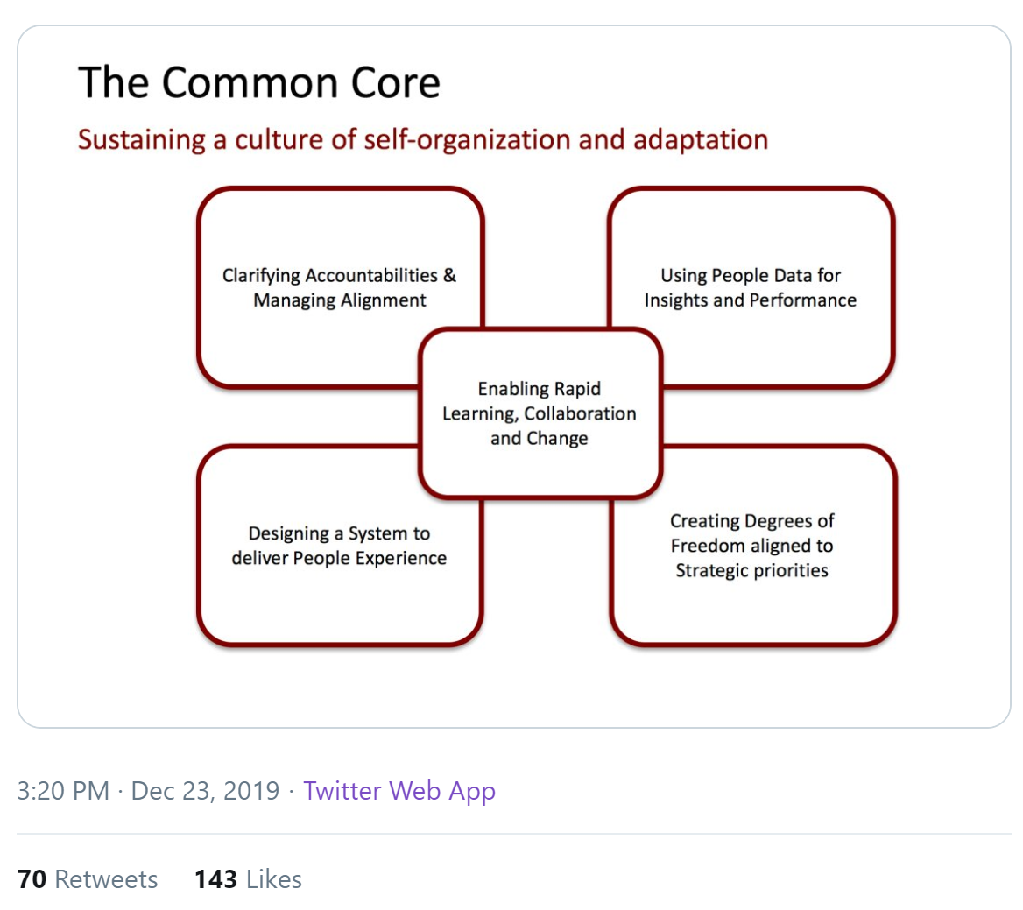Open the Common Core slide image
Screen dimensions: 1023x910
(x=514, y=377)
